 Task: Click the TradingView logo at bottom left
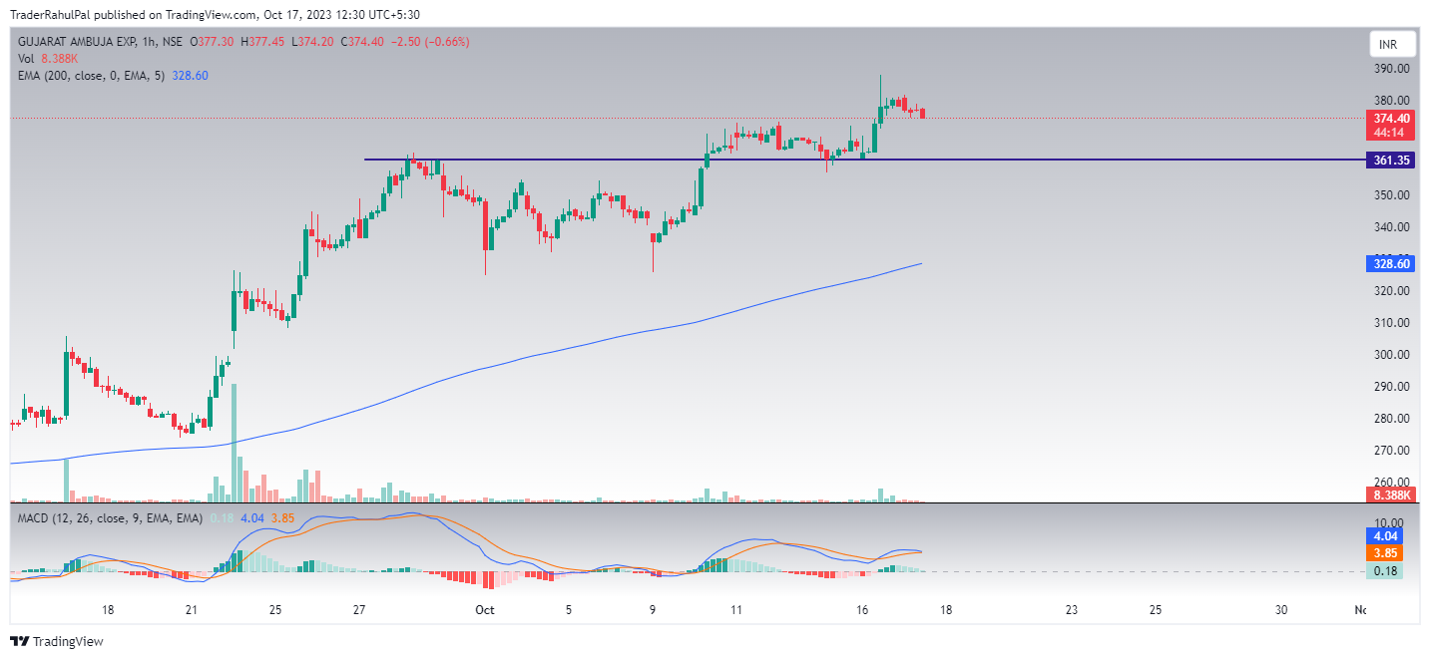pyautogui.click(x=57, y=641)
